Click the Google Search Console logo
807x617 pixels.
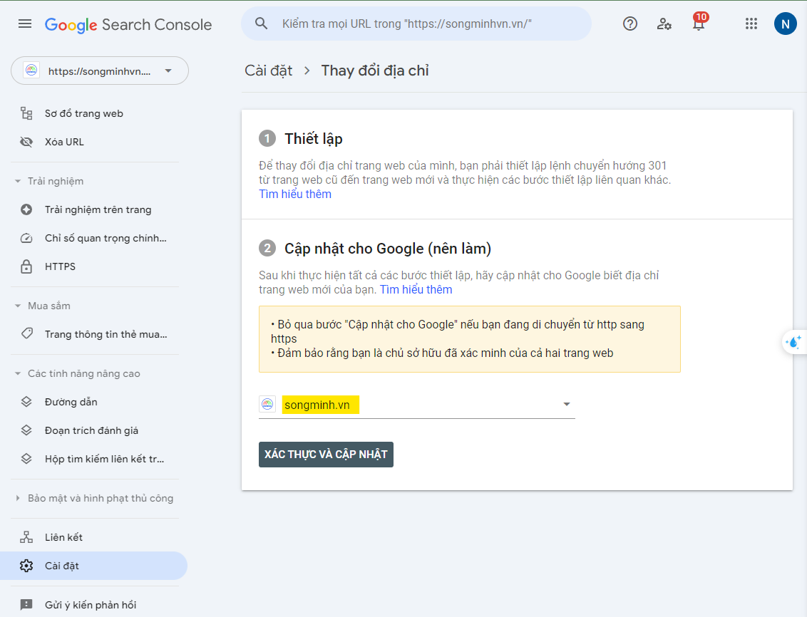pos(128,25)
